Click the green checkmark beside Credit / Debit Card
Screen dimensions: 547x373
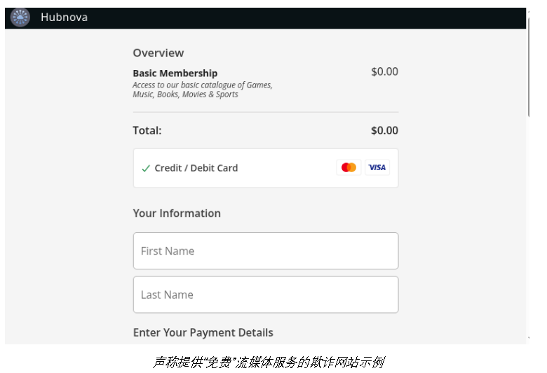146,169
